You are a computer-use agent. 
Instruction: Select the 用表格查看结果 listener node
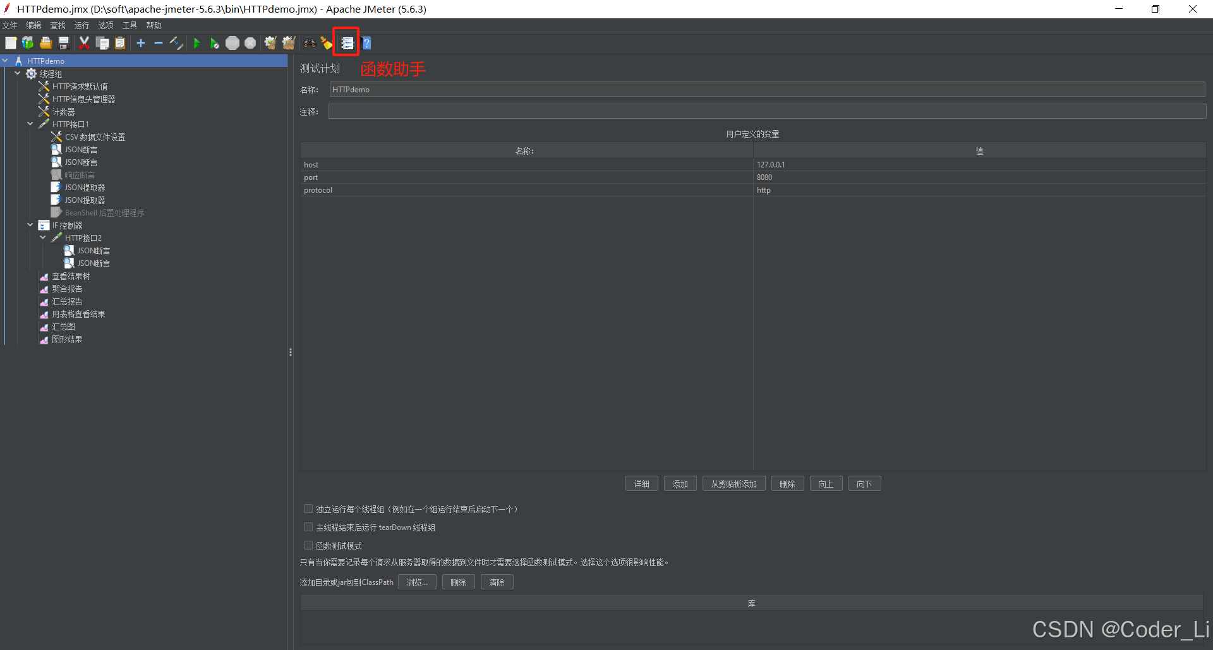click(x=78, y=314)
